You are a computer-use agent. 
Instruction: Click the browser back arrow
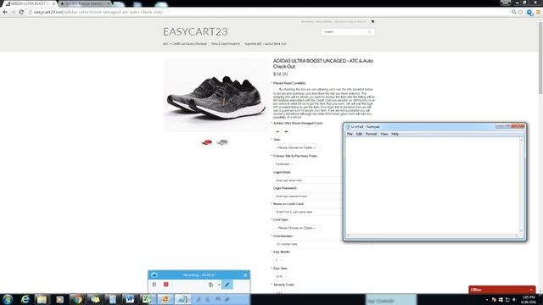tap(5, 12)
